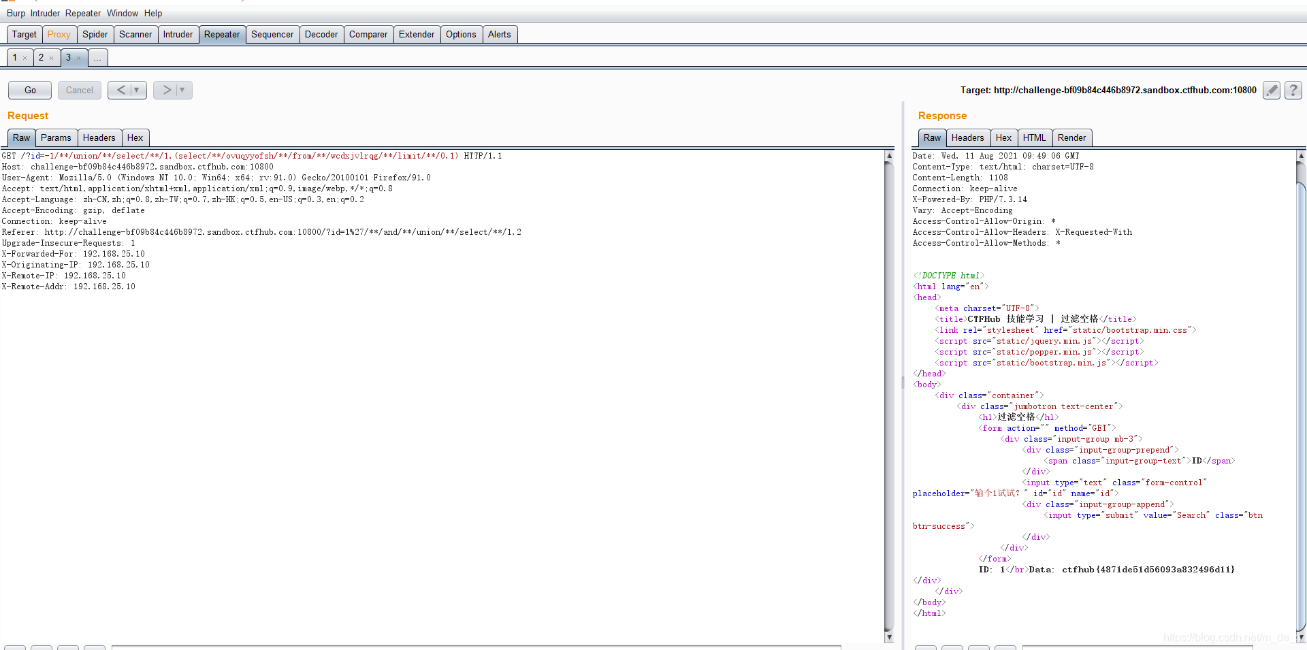Select Repeater request tab 3
The width and height of the screenshot is (1307, 650).
click(68, 58)
